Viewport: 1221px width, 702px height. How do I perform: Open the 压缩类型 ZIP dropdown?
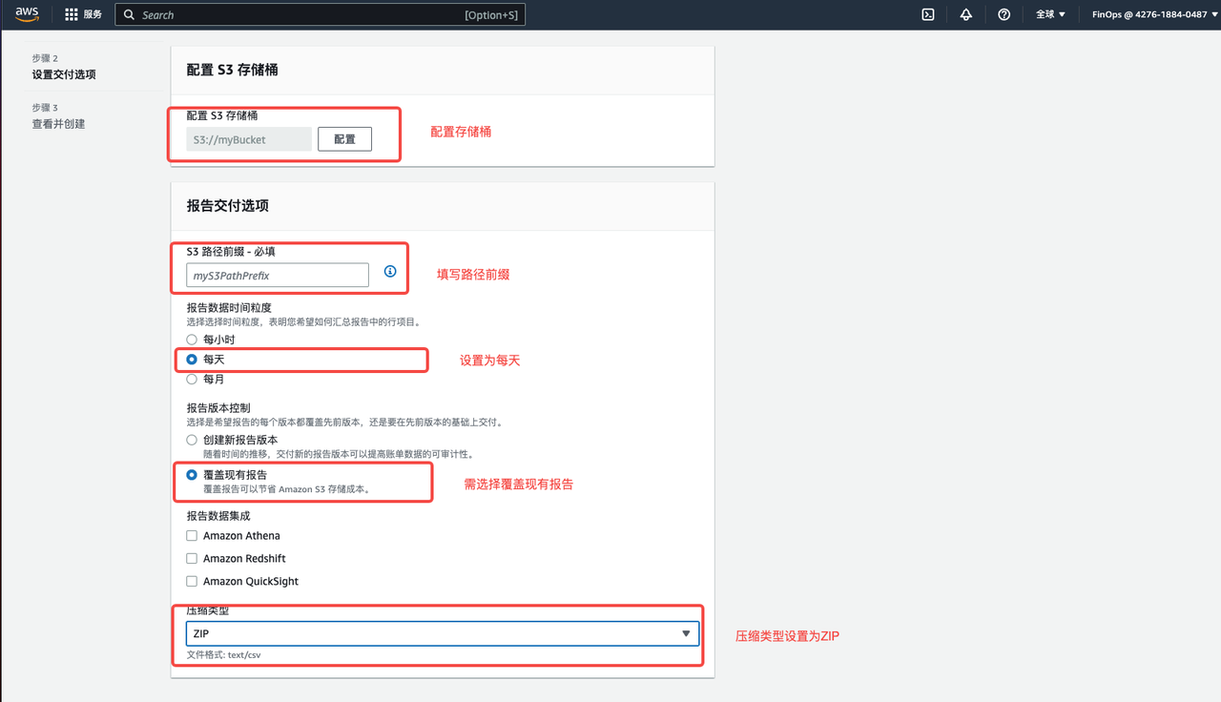coord(443,633)
